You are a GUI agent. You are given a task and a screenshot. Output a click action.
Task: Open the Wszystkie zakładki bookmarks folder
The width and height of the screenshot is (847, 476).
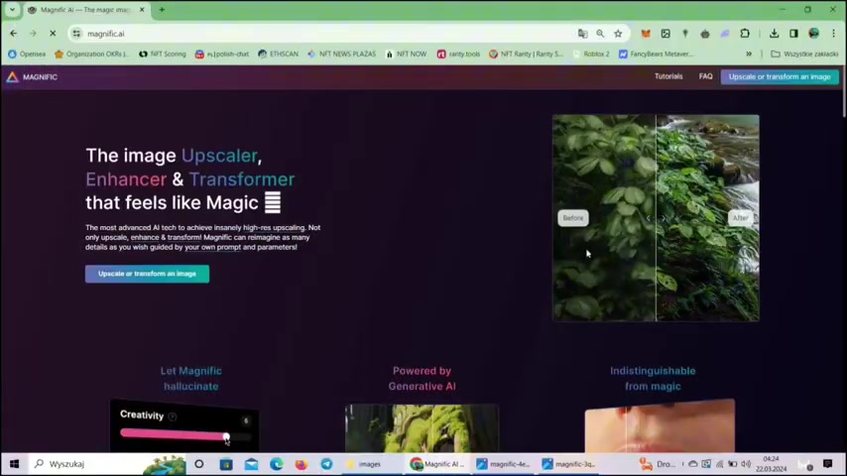pos(804,54)
